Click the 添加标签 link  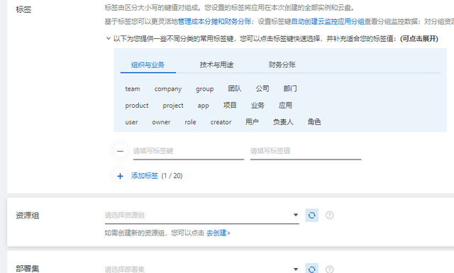coord(145,176)
